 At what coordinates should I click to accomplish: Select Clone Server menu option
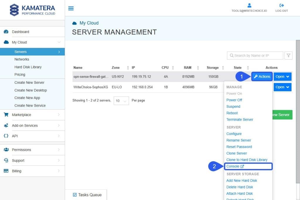[x=236, y=153]
